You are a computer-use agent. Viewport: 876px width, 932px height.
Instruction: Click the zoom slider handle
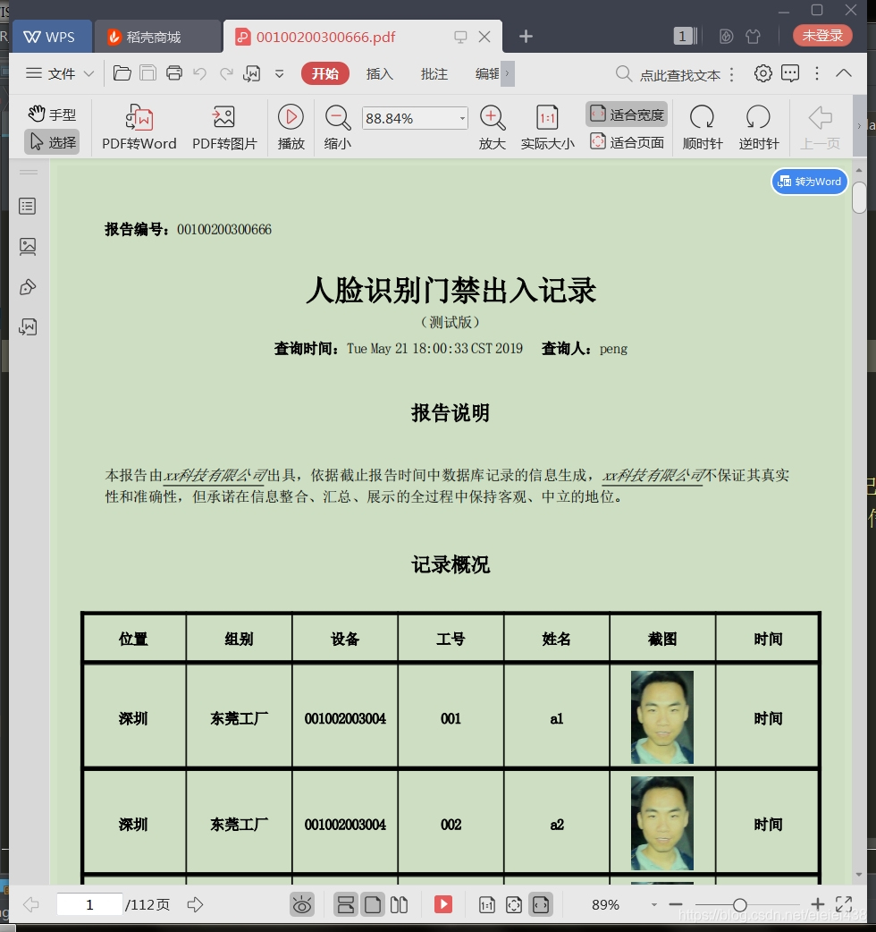[x=739, y=904]
